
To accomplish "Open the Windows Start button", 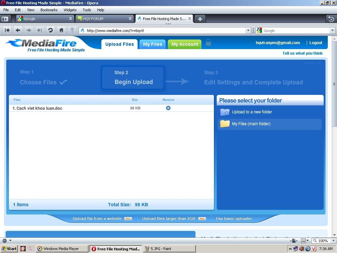I will click(9, 249).
